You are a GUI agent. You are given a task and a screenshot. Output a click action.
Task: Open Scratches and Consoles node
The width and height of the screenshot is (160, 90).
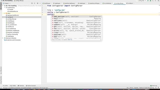tap(13, 40)
